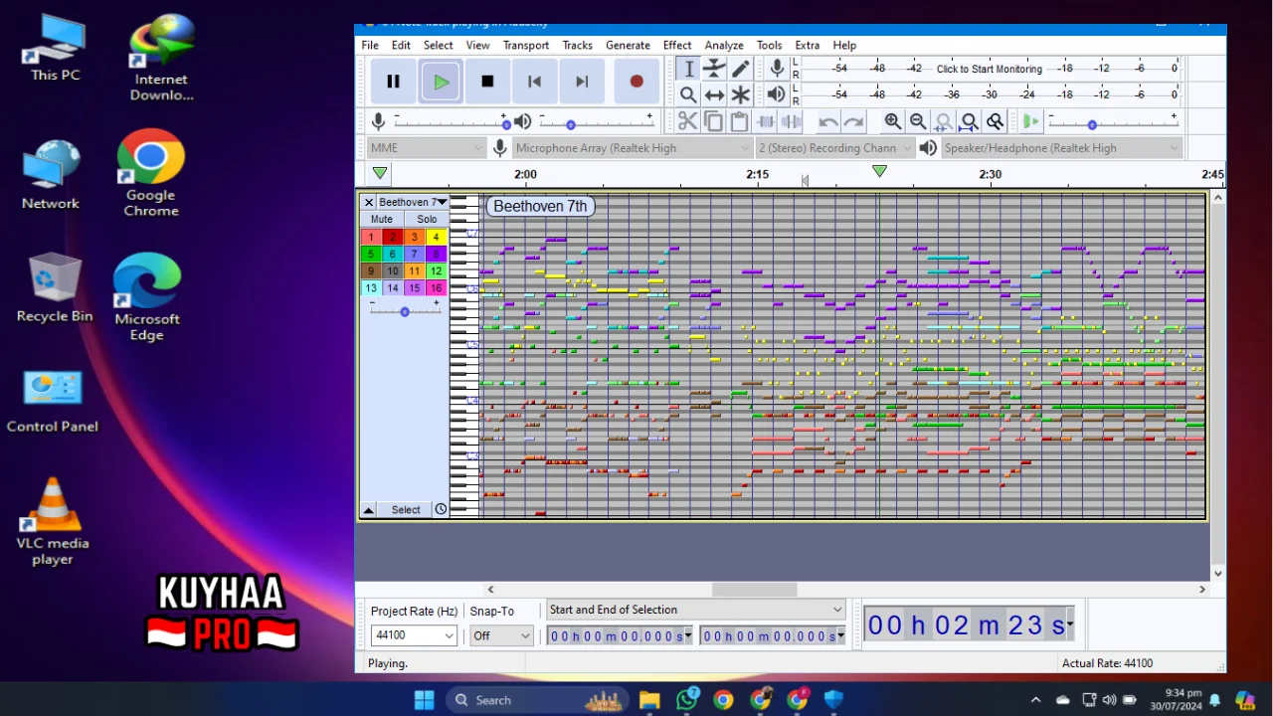Toggle MIDI channel 10 button

(x=393, y=270)
